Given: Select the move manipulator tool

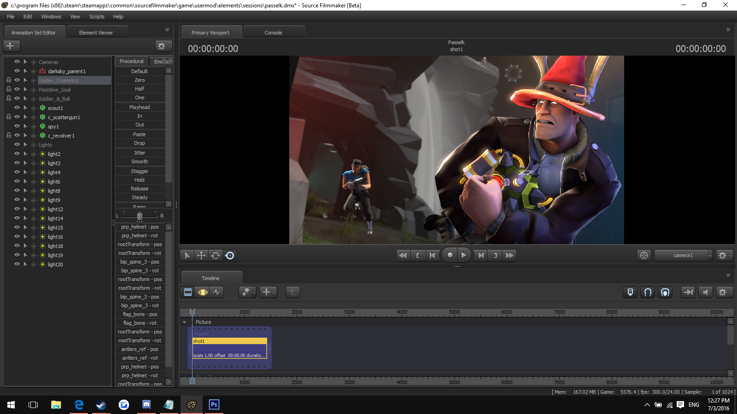Looking at the screenshot, I should point(201,255).
